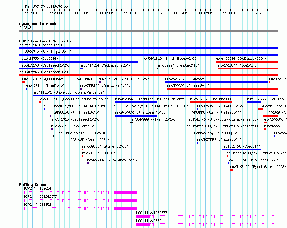Click the blue bar under nsv599394

(148, 48)
